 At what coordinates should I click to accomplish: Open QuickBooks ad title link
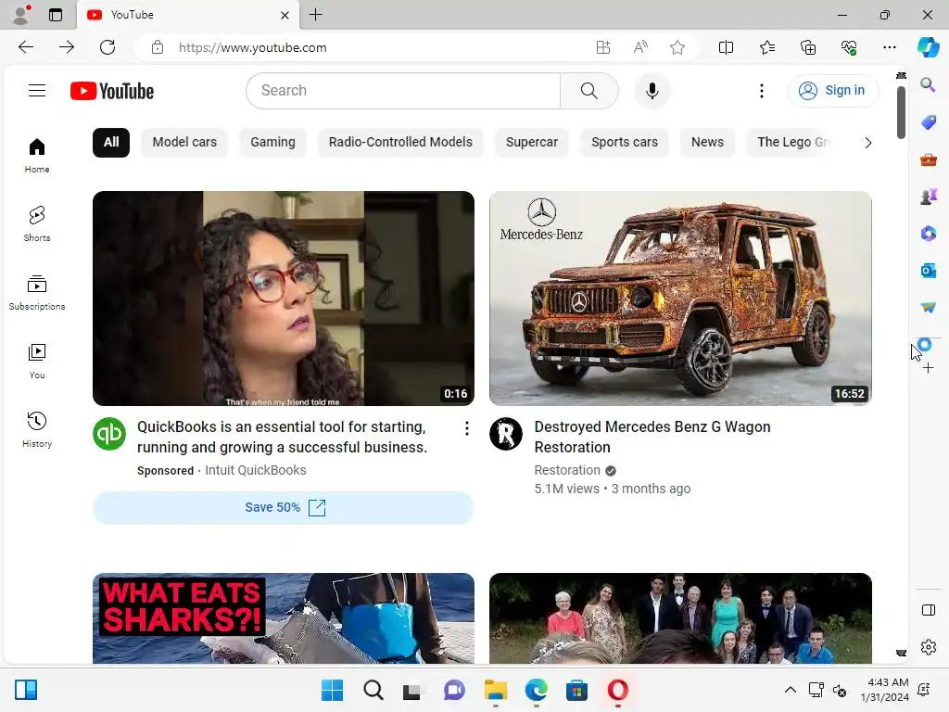point(282,438)
